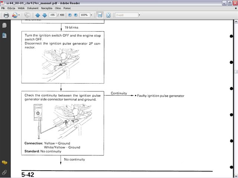Click in the Znajdź search field
Screen dimensions: 238x178
pyautogui.click(x=125, y=15)
